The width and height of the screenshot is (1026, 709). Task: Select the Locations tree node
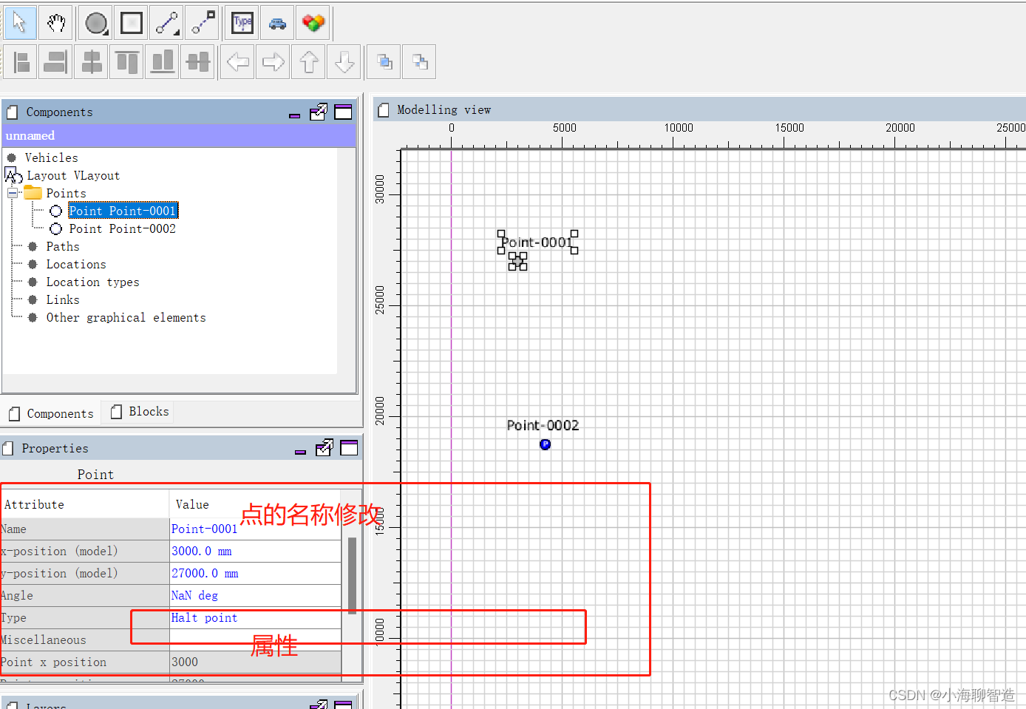coord(76,264)
